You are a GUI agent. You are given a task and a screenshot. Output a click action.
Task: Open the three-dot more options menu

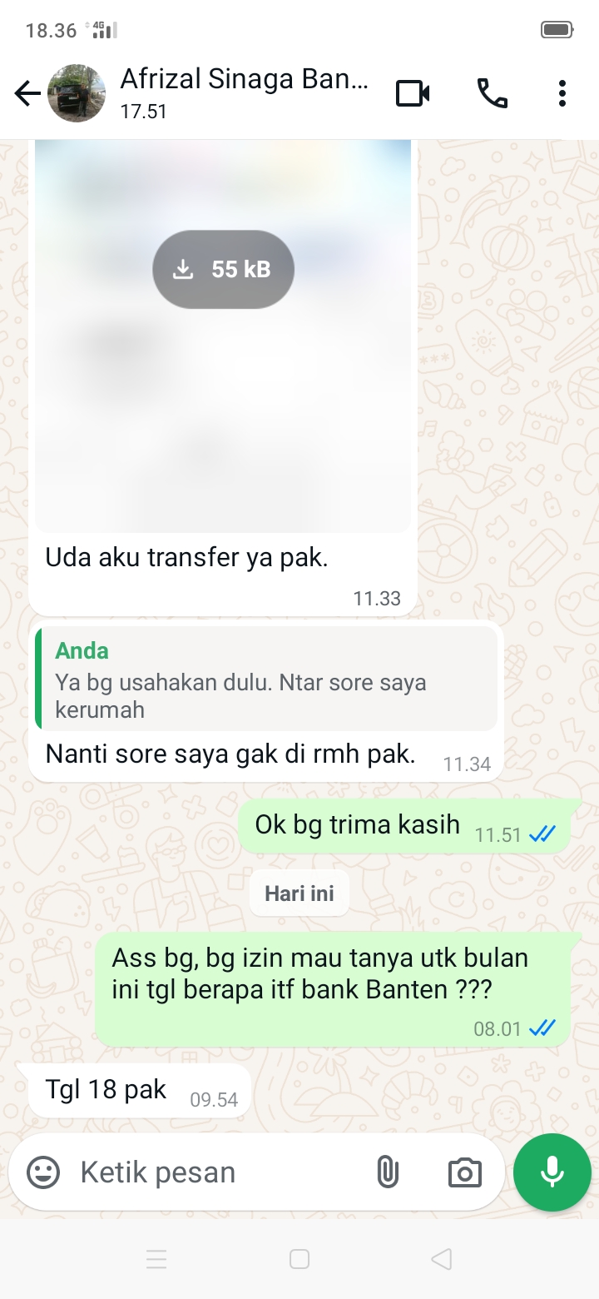(562, 93)
